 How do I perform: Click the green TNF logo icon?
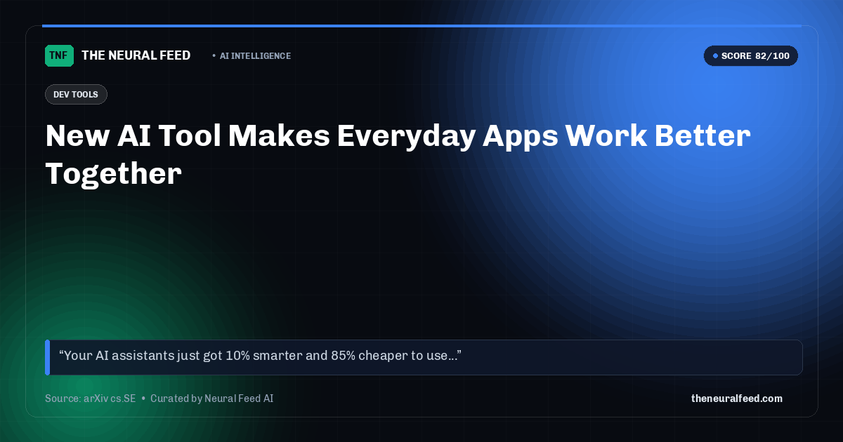click(59, 55)
